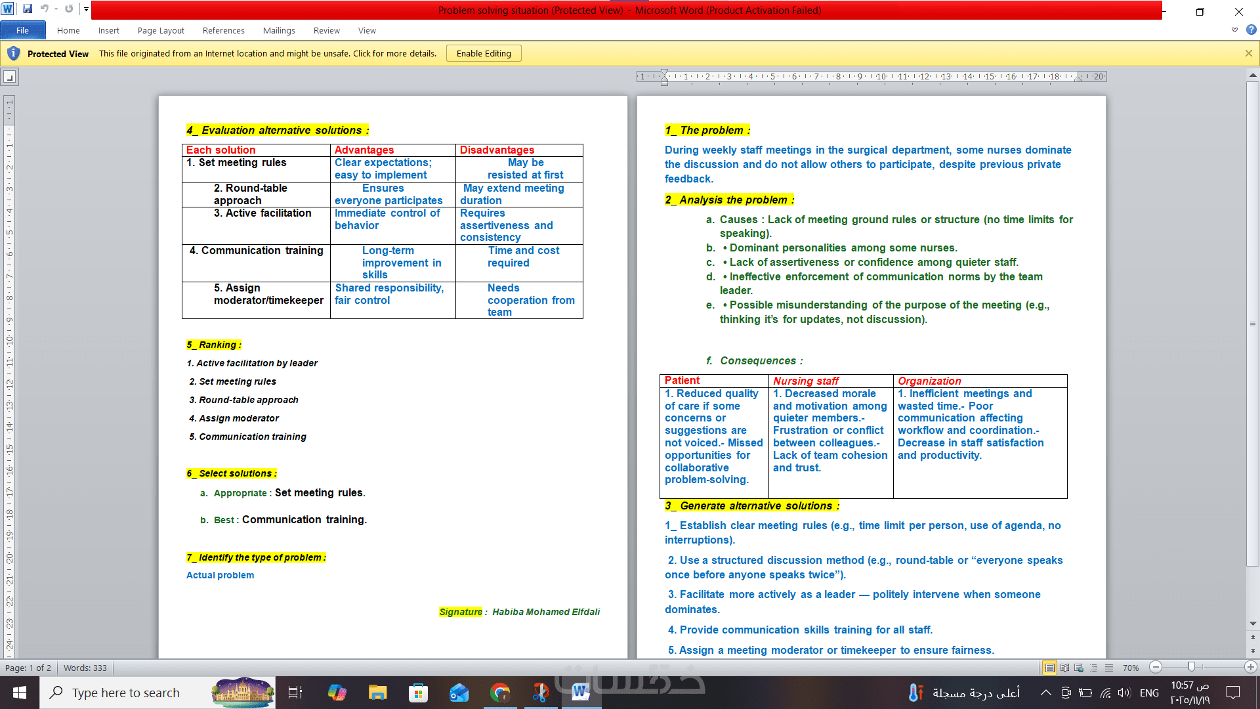Open the Page Layout tab
The height and width of the screenshot is (709, 1260).
(x=161, y=30)
